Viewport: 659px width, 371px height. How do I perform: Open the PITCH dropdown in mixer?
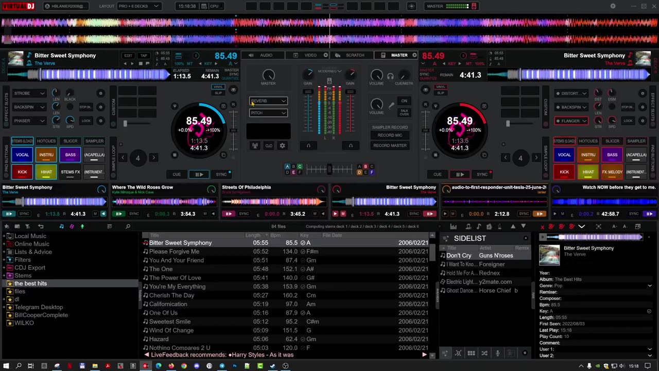click(268, 113)
